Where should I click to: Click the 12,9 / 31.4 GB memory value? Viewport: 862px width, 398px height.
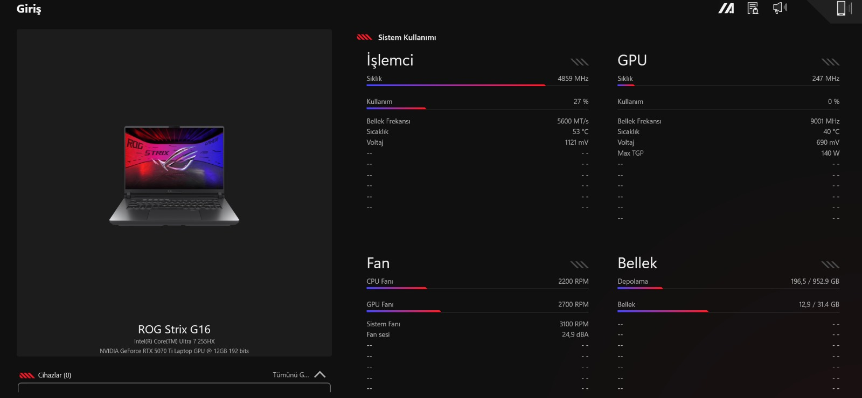tap(819, 304)
